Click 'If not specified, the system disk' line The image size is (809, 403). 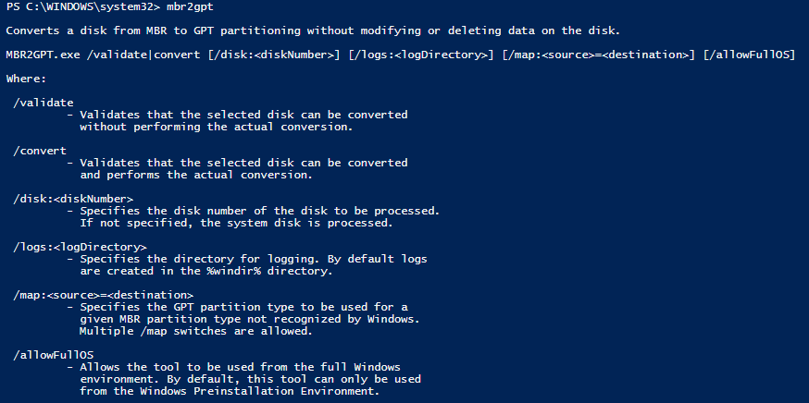[x=236, y=223]
